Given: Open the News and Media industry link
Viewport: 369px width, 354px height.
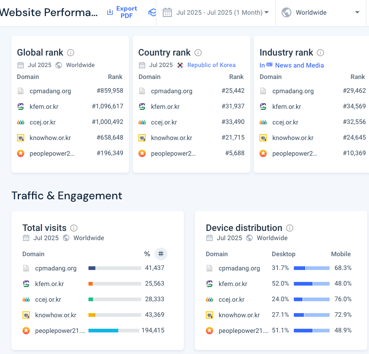Looking at the screenshot, I should click(x=299, y=65).
